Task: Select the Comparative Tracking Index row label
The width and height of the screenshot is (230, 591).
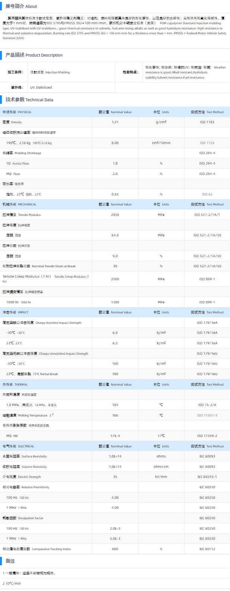Action: coord(36,549)
